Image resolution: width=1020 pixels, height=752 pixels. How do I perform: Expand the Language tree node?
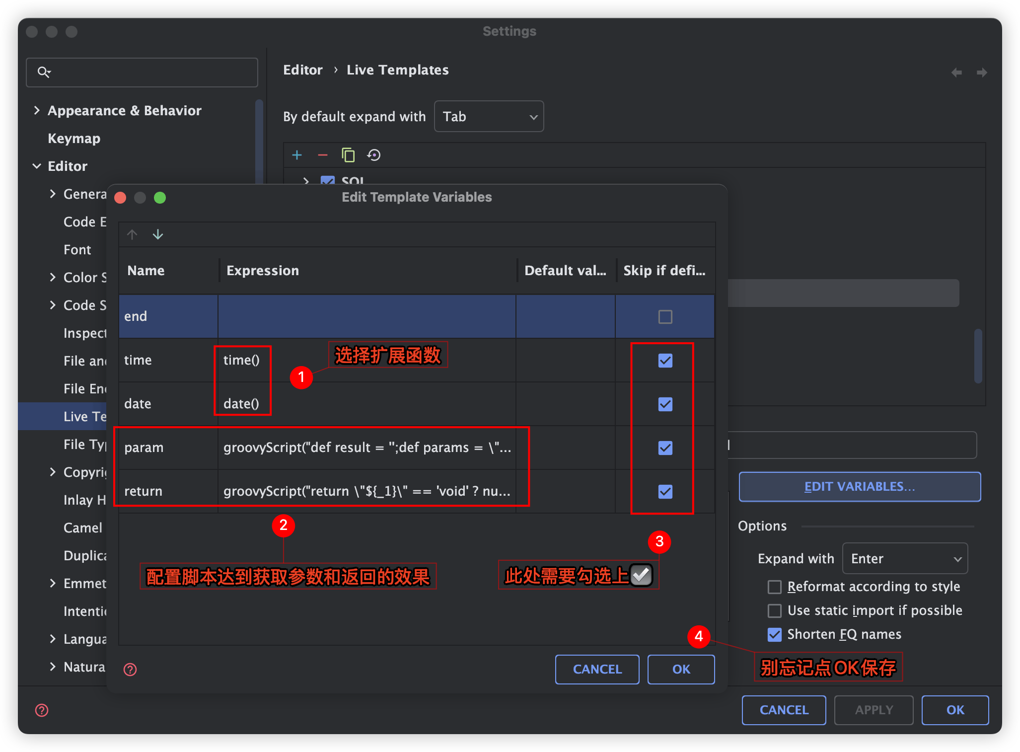[x=53, y=639]
